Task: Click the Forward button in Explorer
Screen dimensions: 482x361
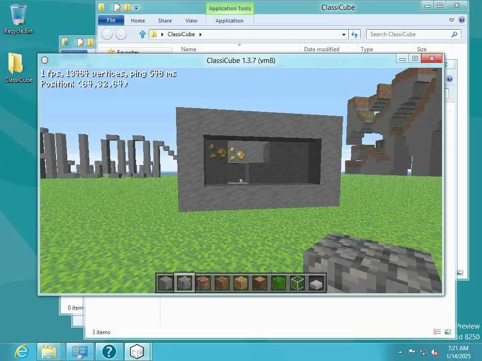Action: click(121, 34)
